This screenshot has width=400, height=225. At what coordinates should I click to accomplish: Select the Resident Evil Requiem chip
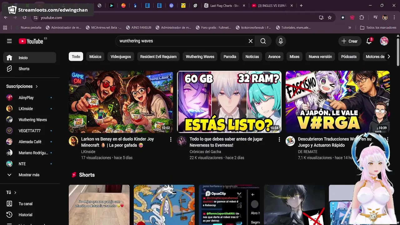[158, 57]
